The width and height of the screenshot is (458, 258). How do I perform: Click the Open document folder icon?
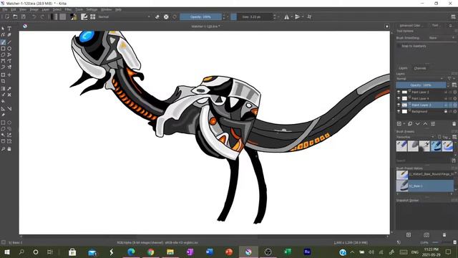click(15, 16)
